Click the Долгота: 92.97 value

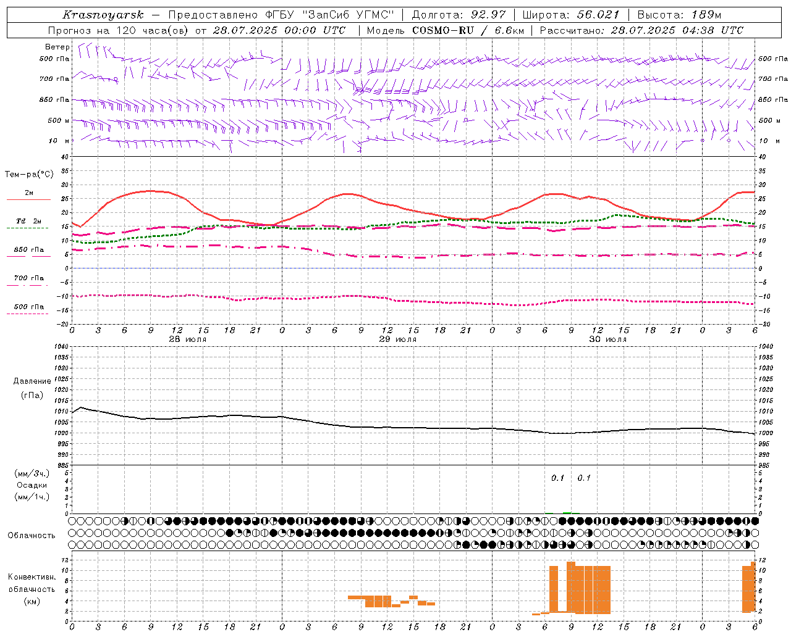[x=459, y=15]
